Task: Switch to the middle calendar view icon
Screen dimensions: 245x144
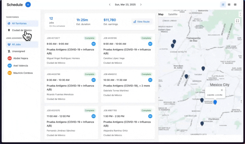Action: [229, 4]
